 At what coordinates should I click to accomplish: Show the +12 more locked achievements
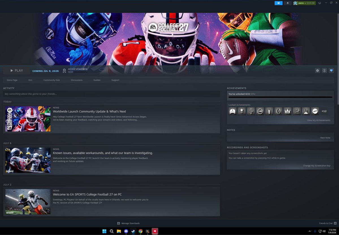click(324, 111)
